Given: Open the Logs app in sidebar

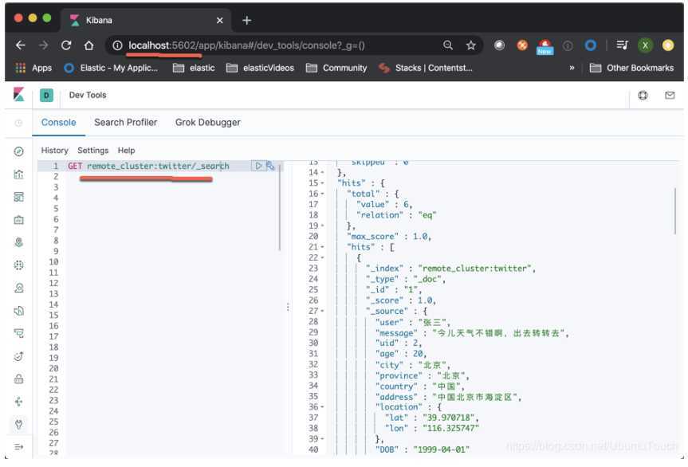Looking at the screenshot, I should pos(19,311).
